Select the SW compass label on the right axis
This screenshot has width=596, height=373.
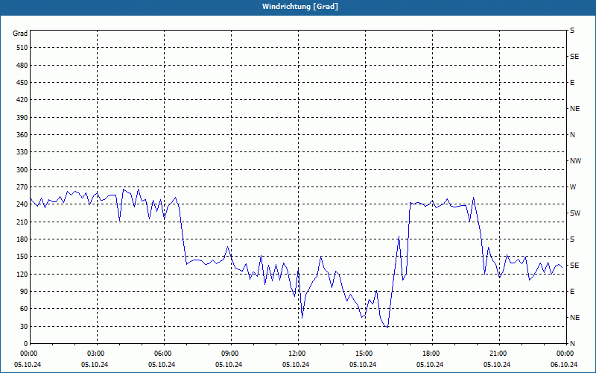click(x=575, y=213)
